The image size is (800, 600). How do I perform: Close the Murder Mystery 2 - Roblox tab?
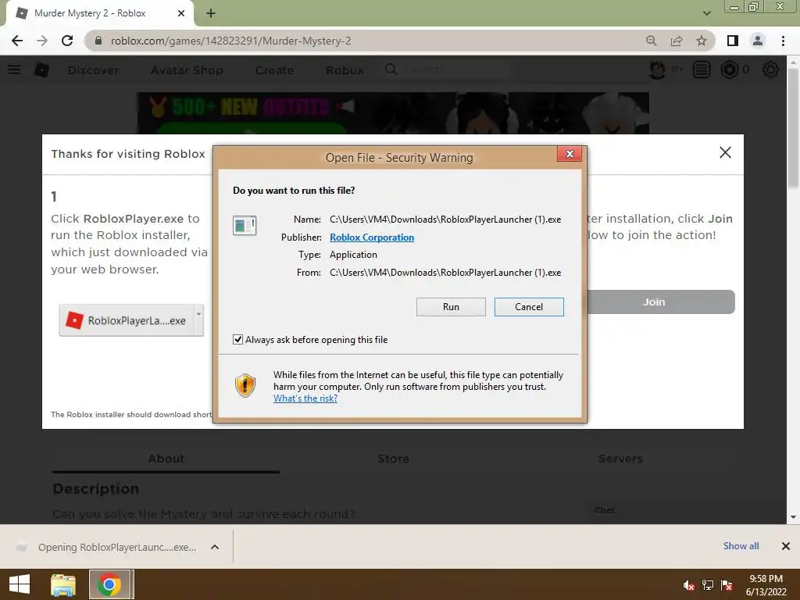click(180, 13)
